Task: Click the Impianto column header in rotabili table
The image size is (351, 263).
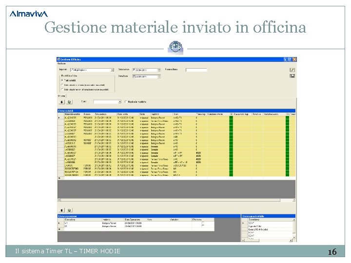Action: 161,114
